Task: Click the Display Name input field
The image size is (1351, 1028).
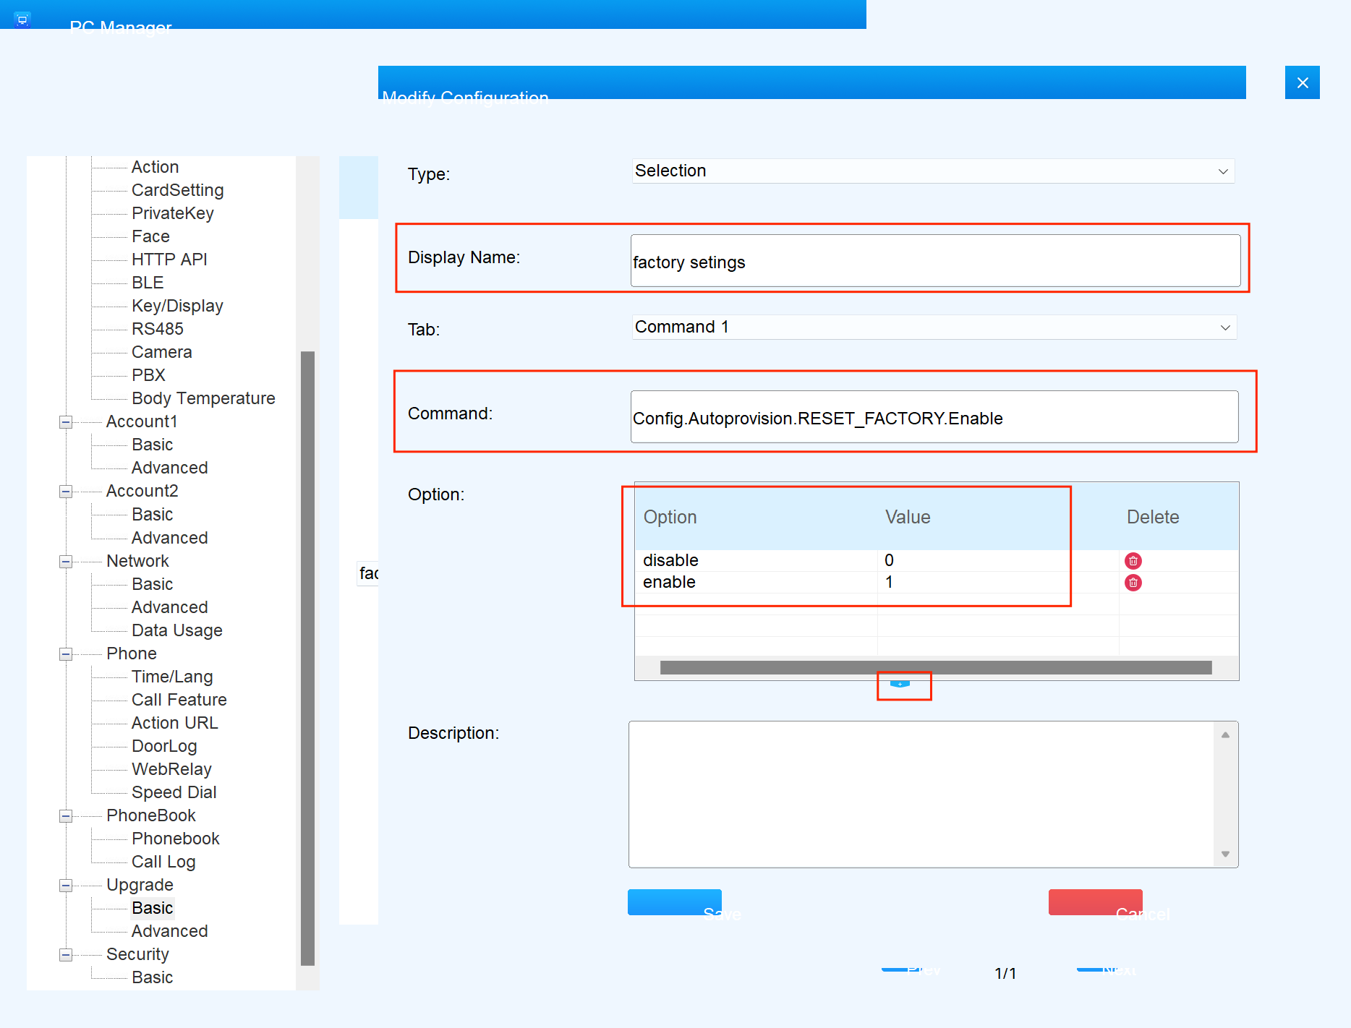Action: pyautogui.click(x=935, y=260)
